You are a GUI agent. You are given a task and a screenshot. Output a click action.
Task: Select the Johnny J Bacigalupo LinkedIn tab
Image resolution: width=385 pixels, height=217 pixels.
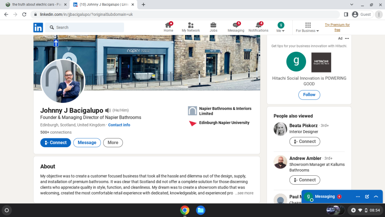click(103, 4)
